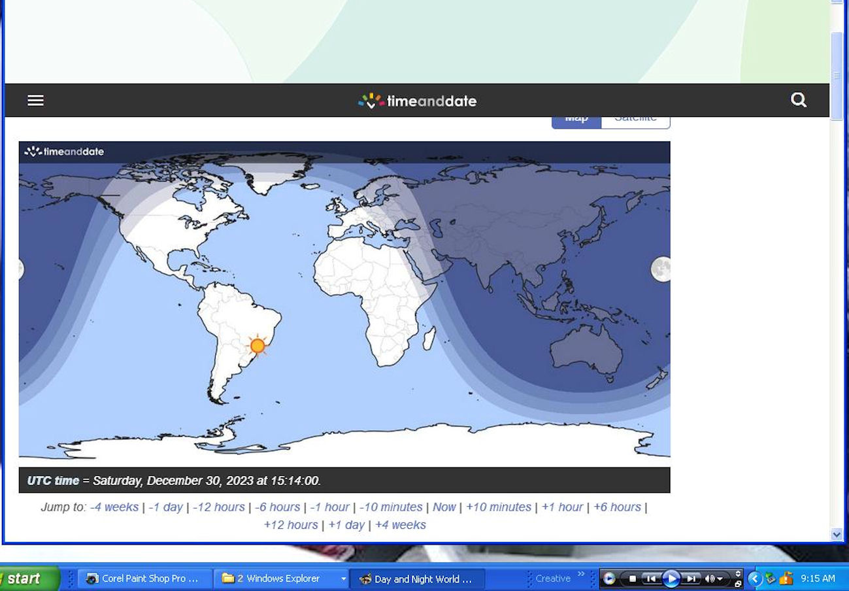849x591 pixels.
Task: Click the timeanddate logo in header
Action: (x=417, y=101)
